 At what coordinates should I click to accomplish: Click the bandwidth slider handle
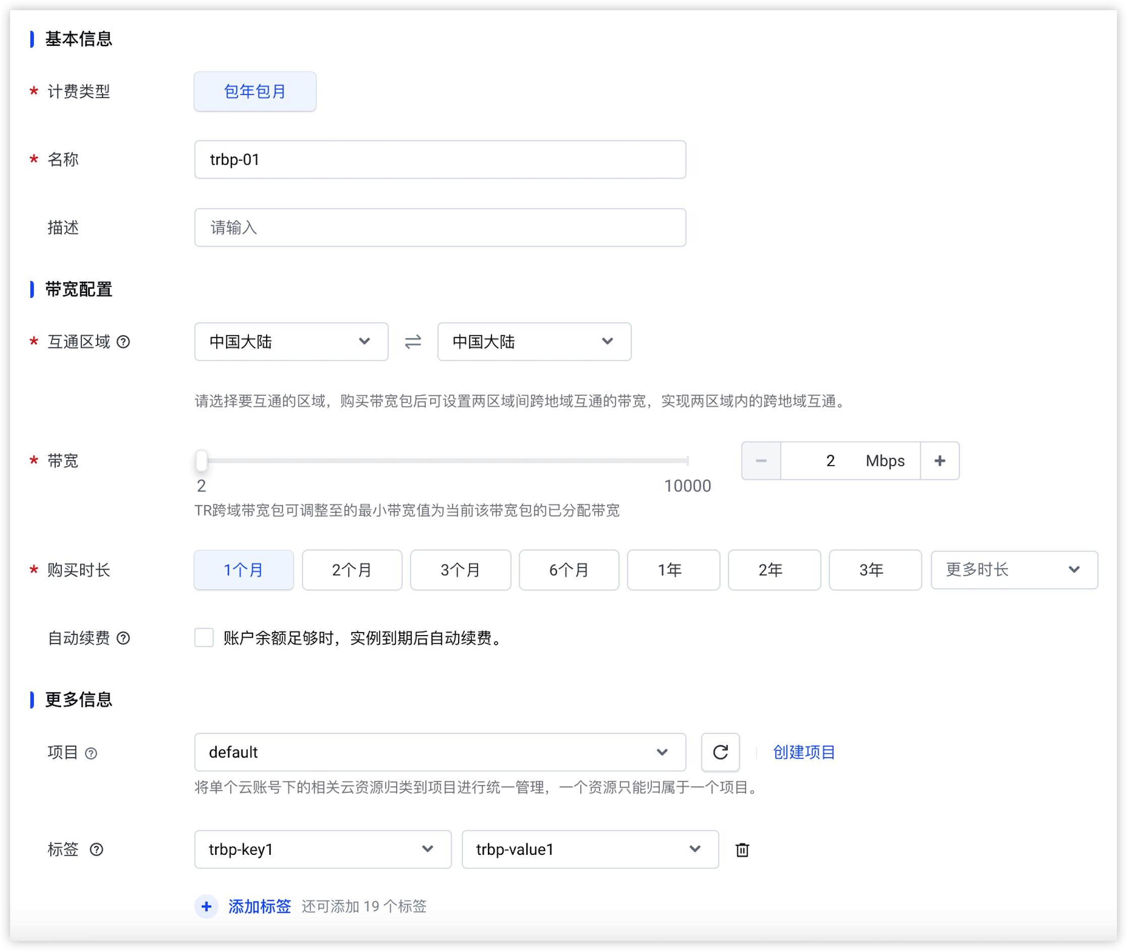click(x=201, y=461)
